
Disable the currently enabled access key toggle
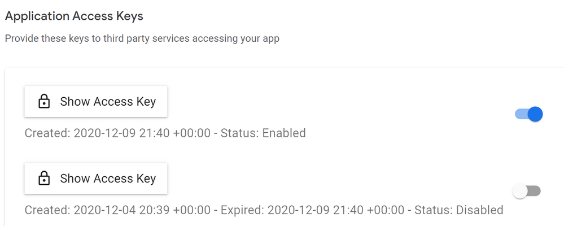(x=528, y=114)
